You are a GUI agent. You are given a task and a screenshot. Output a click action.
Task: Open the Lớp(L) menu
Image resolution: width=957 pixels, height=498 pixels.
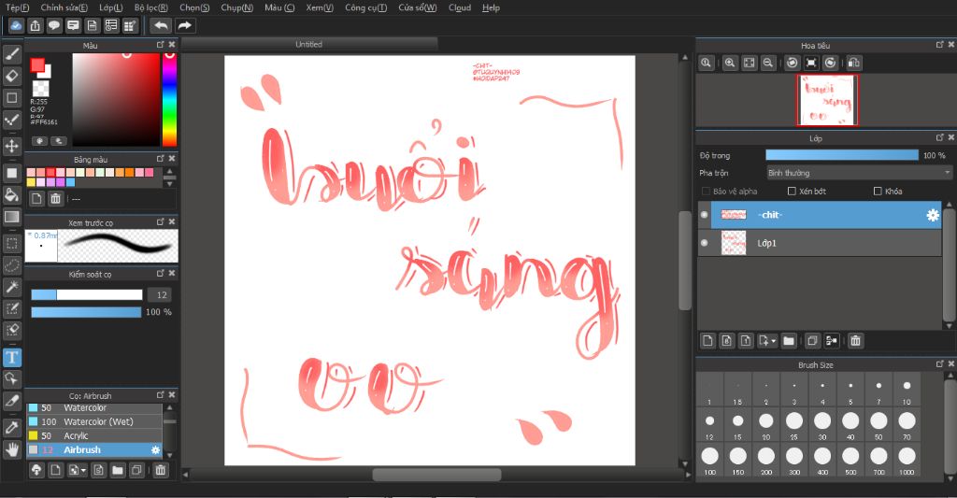(x=111, y=7)
